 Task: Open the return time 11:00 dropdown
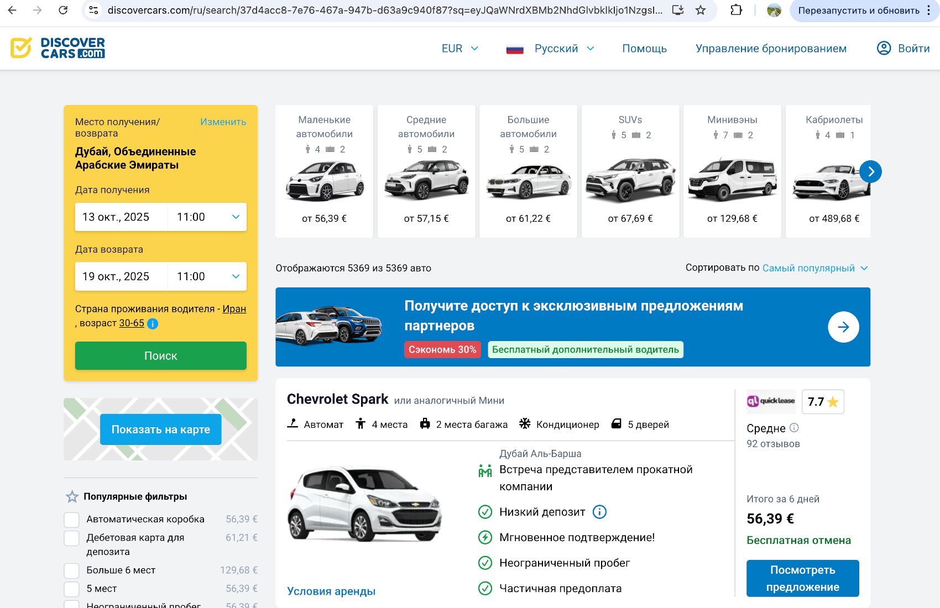click(207, 276)
